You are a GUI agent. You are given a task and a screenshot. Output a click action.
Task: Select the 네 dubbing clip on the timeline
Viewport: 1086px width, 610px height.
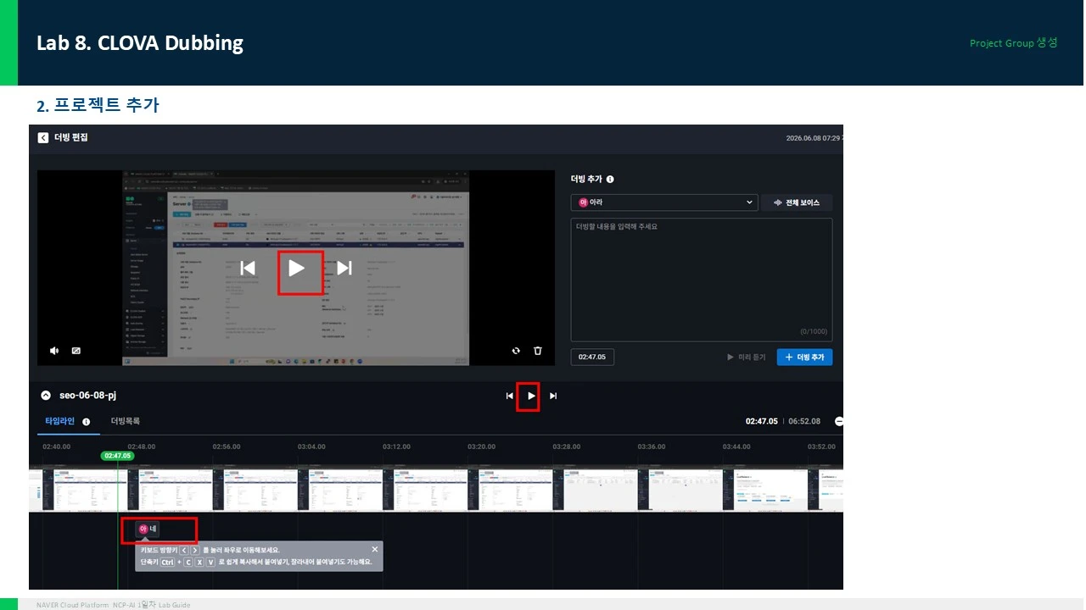(148, 530)
